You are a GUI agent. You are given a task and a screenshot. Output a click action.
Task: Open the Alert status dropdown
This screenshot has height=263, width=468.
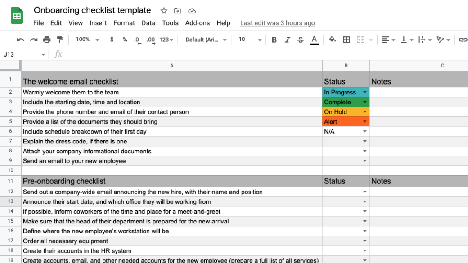coord(365,122)
